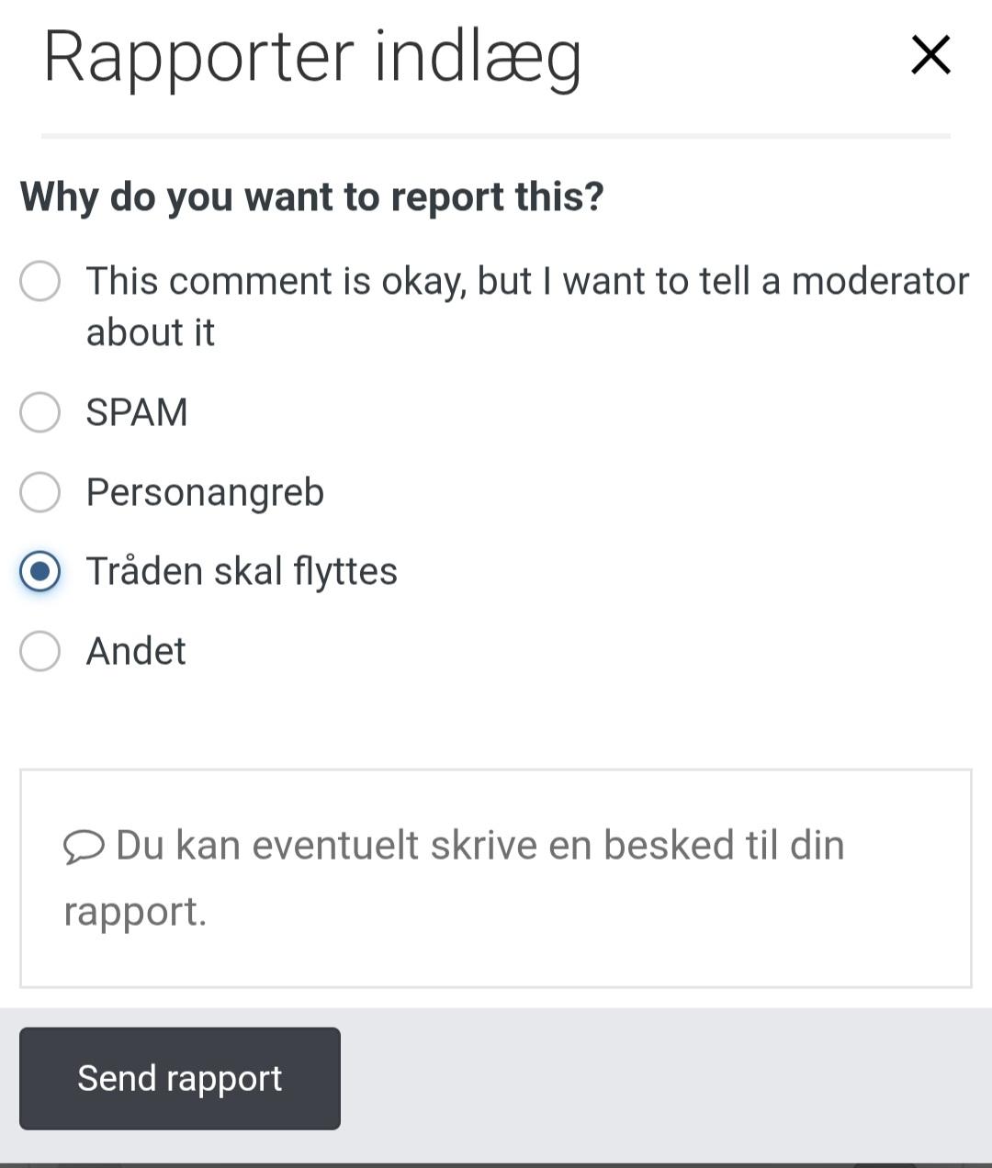This screenshot has width=992, height=1168.
Task: Click the 'Andet' option label text
Action: (136, 651)
